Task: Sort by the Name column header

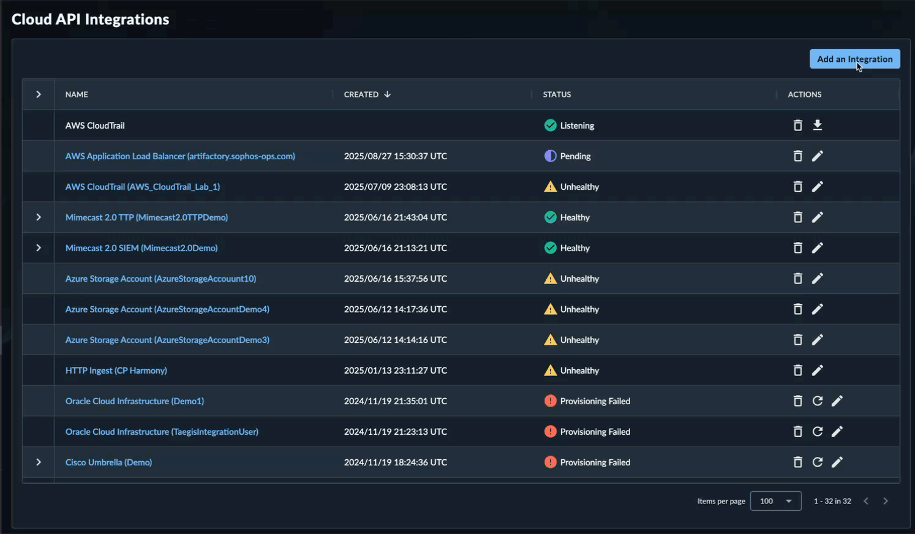Action: [x=77, y=94]
